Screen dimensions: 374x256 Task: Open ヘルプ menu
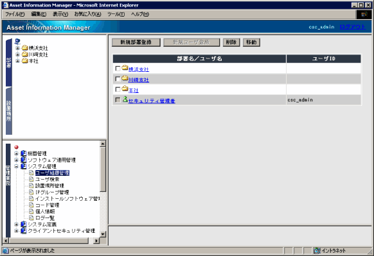(140, 14)
